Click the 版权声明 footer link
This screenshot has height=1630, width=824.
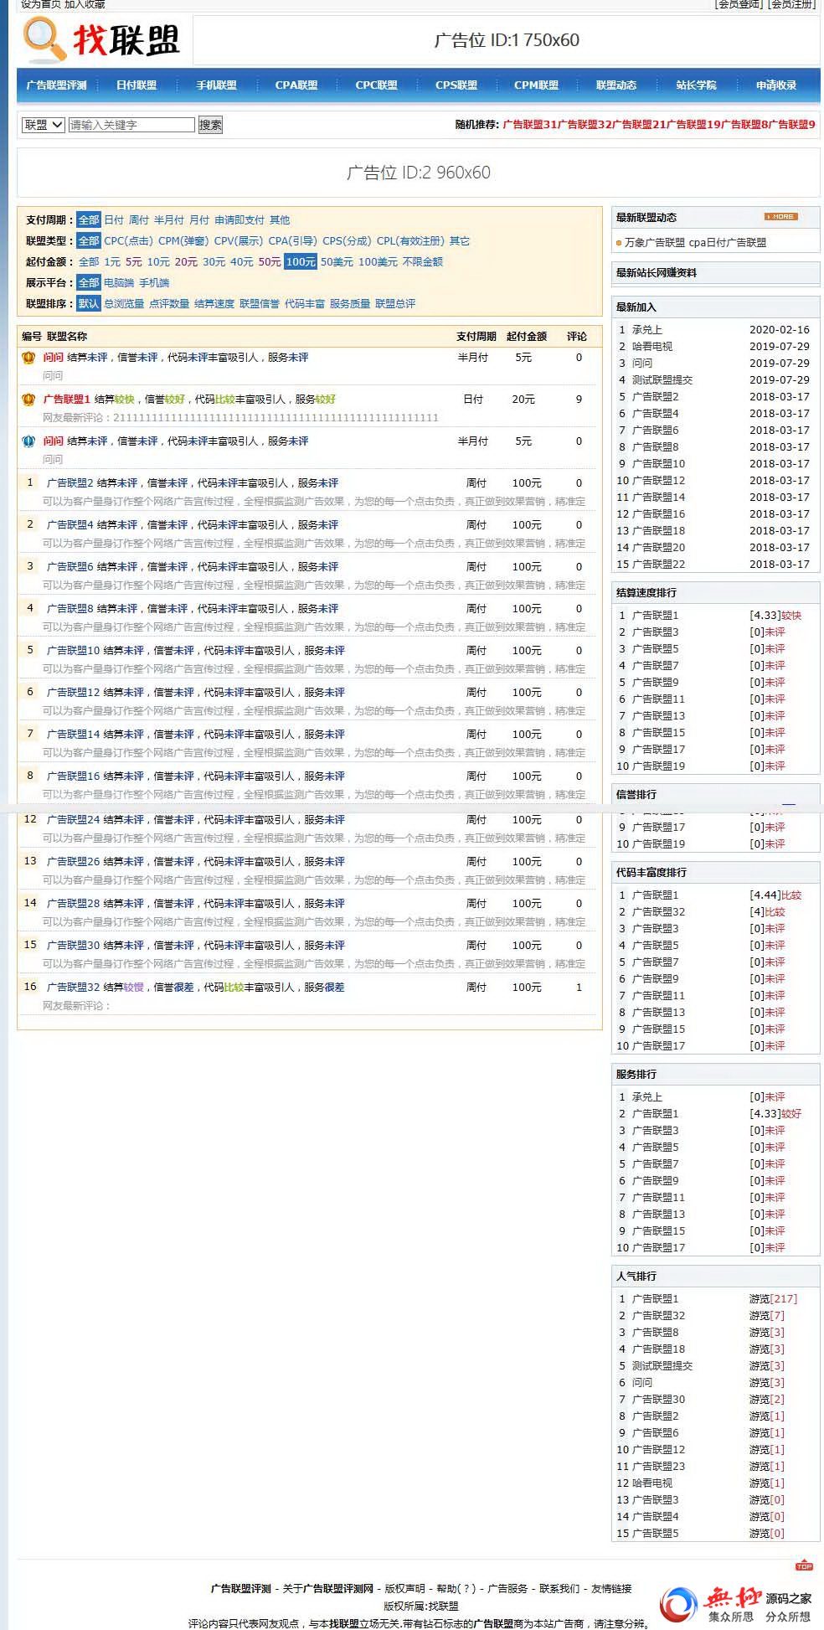(x=405, y=1588)
